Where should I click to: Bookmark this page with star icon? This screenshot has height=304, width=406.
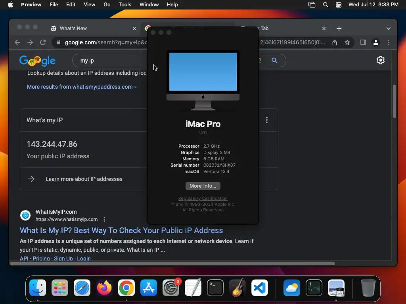coord(347,42)
